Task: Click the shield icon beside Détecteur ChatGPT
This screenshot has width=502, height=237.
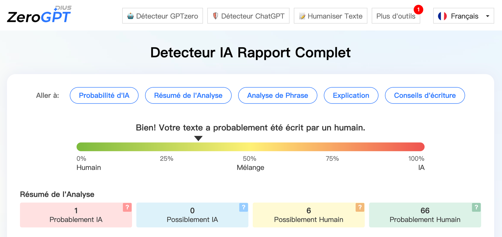Action: coord(215,16)
